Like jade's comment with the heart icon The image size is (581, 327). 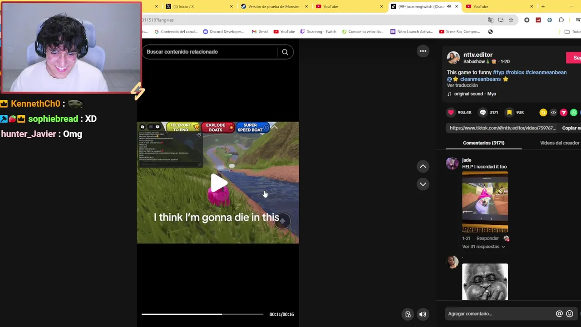click(507, 238)
